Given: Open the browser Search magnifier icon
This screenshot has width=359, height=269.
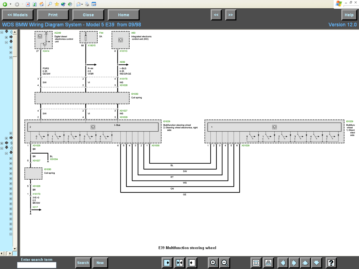Looking at the screenshot, I should tap(50, 4).
